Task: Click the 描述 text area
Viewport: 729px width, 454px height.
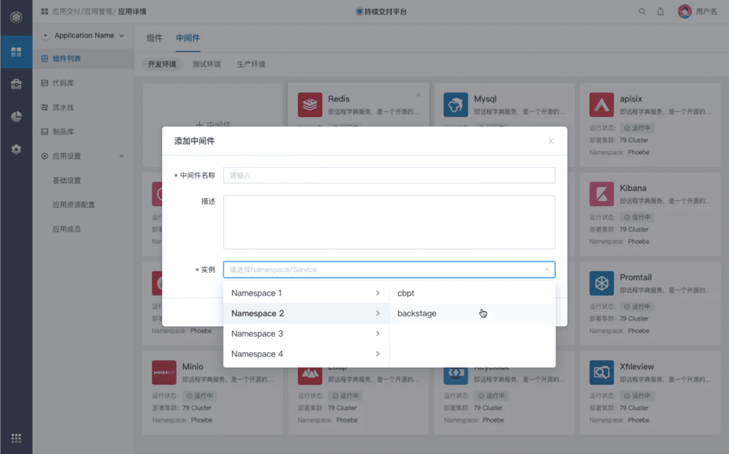Action: click(x=389, y=222)
